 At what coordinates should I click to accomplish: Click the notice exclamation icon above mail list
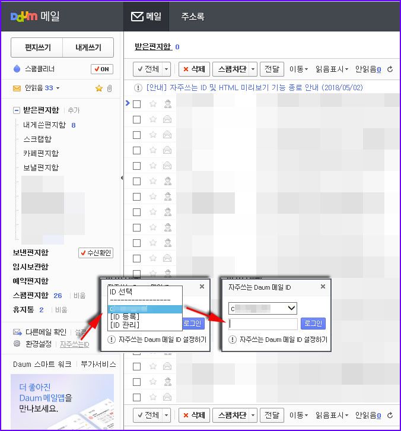[x=138, y=88]
